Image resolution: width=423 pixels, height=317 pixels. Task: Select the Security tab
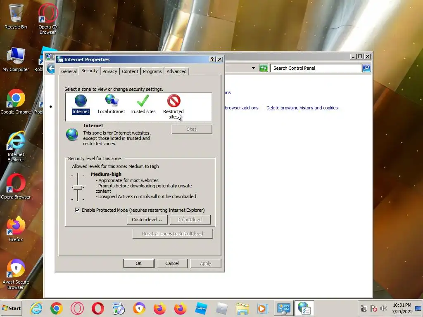[90, 71]
